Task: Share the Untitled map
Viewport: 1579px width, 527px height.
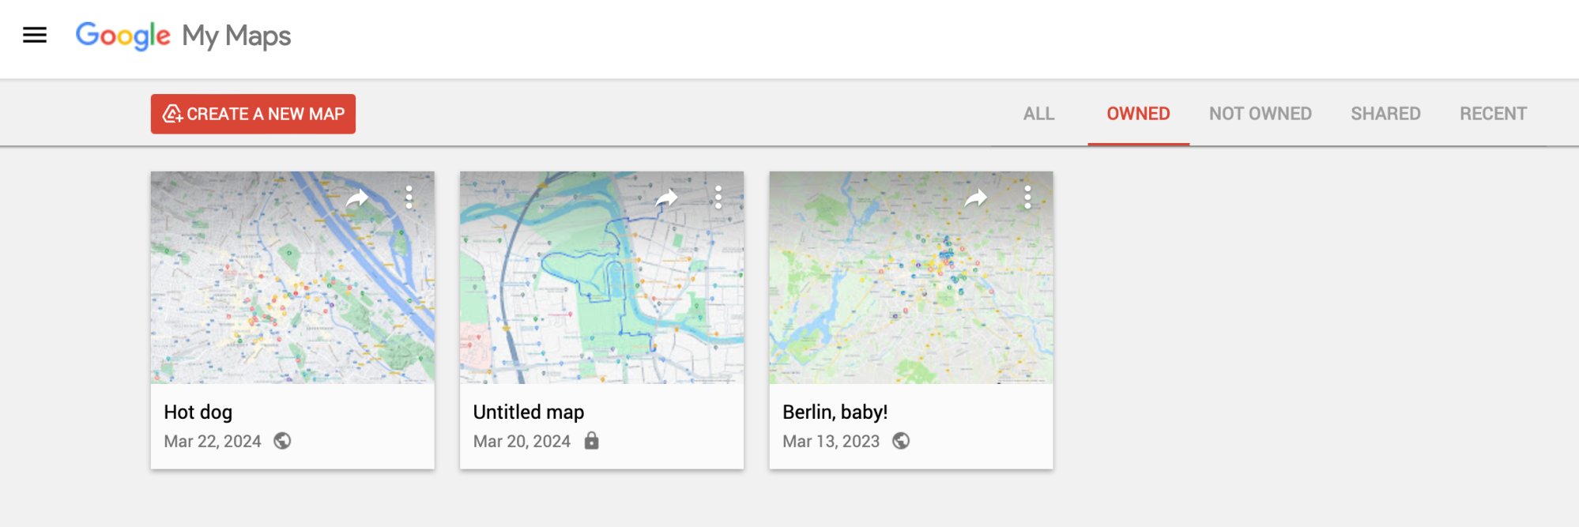Action: coord(667,198)
